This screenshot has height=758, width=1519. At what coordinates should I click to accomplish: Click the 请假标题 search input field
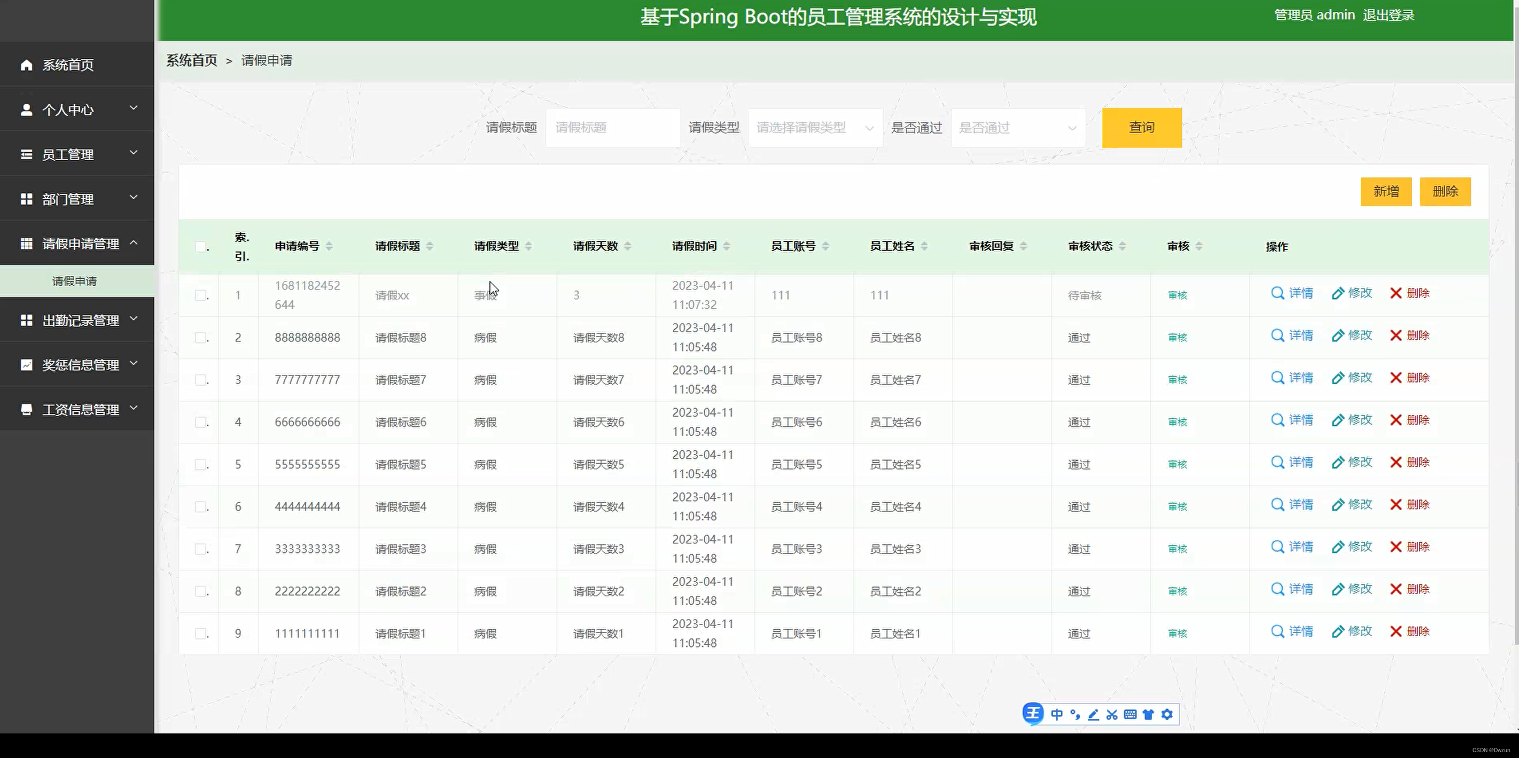pyautogui.click(x=613, y=128)
